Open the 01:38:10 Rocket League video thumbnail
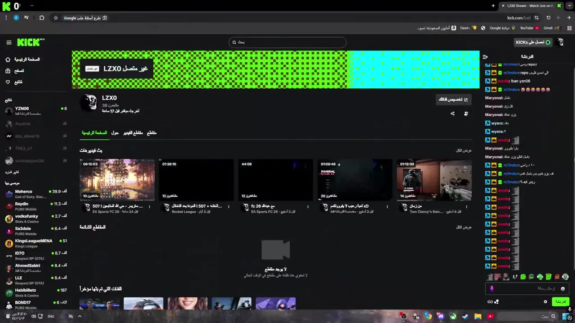Viewport: 575px width, 323px height. [196, 180]
